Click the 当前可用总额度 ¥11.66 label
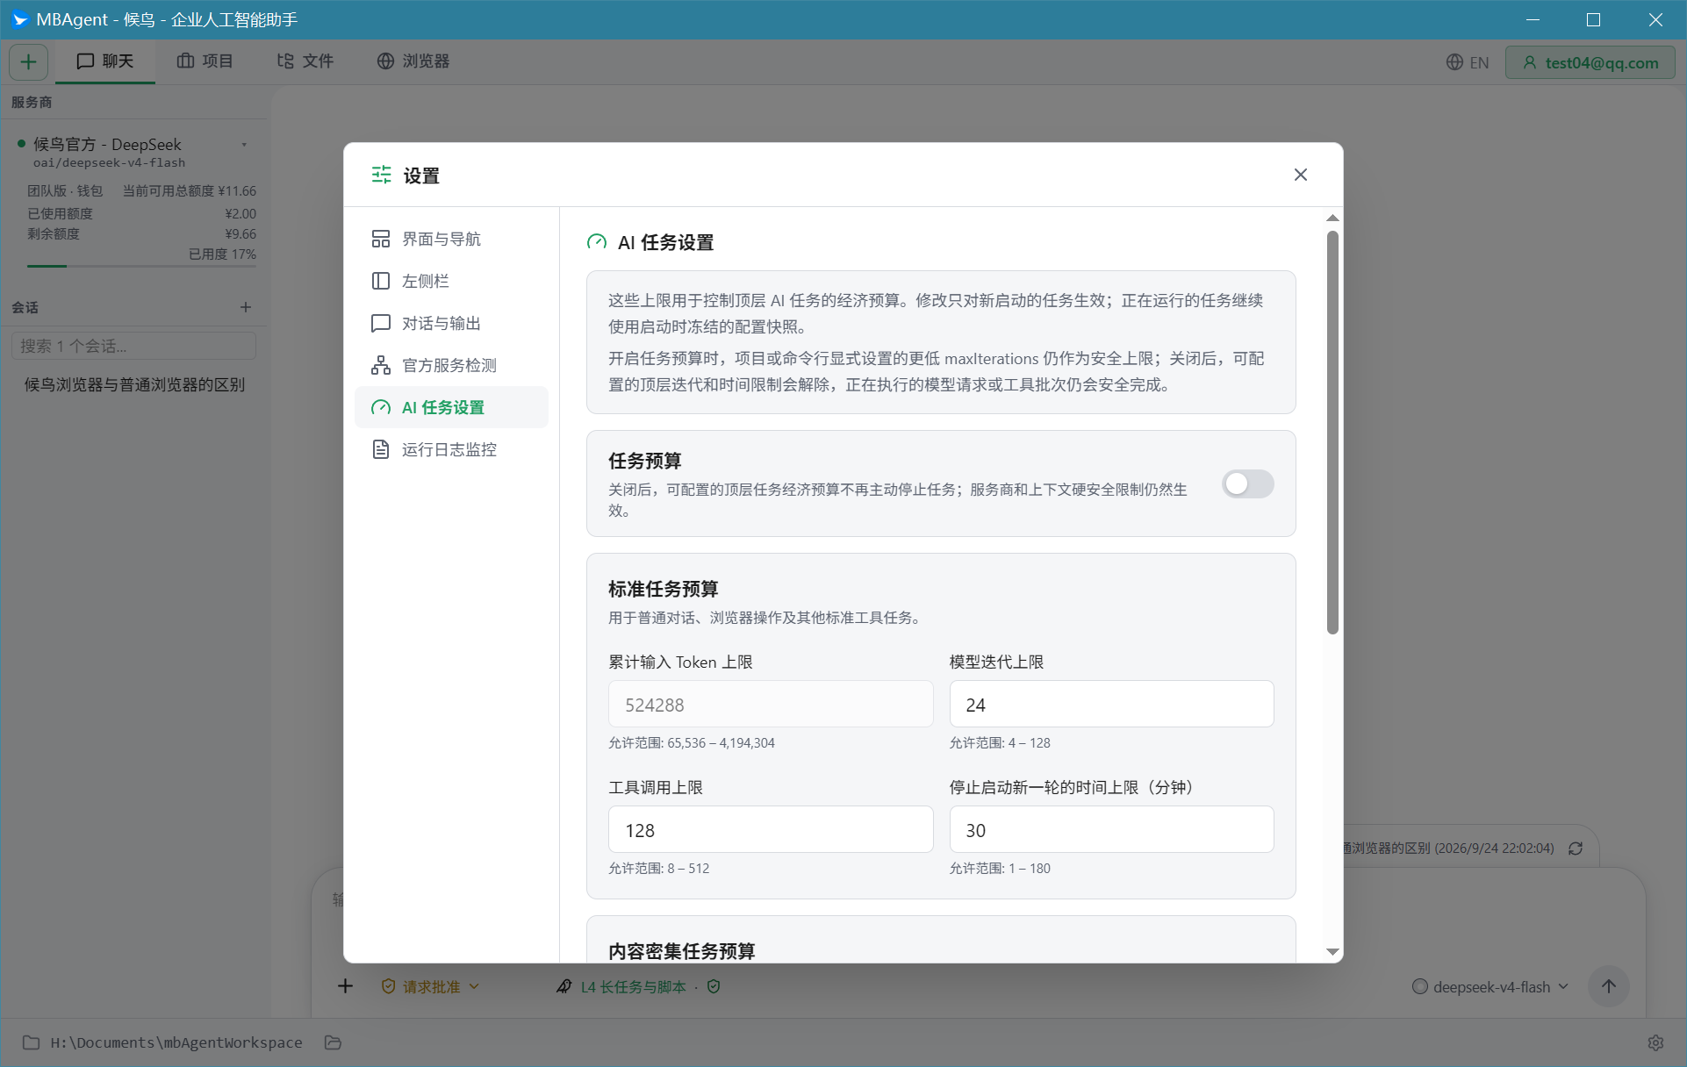 (x=189, y=191)
